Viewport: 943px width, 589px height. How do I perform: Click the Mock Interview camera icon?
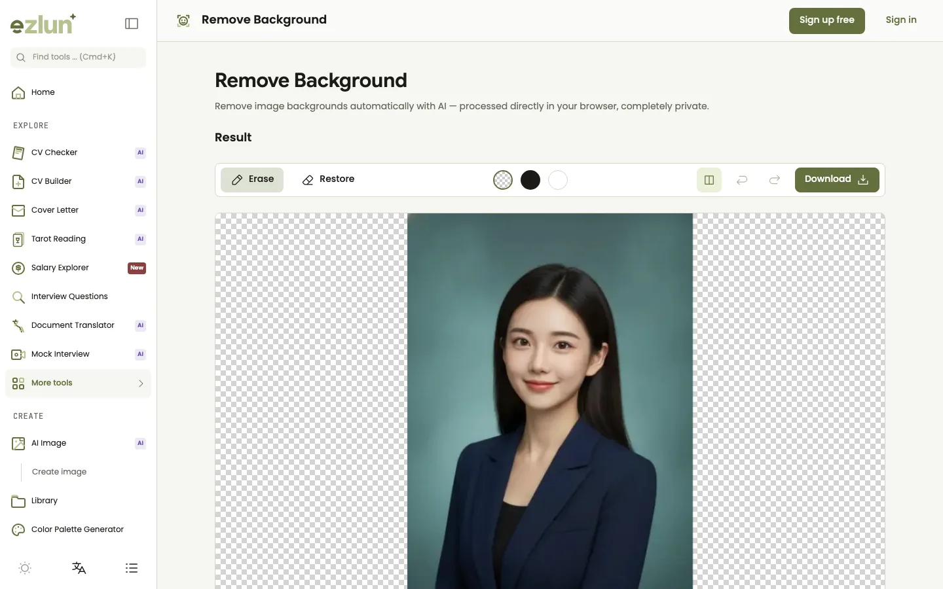pyautogui.click(x=18, y=355)
